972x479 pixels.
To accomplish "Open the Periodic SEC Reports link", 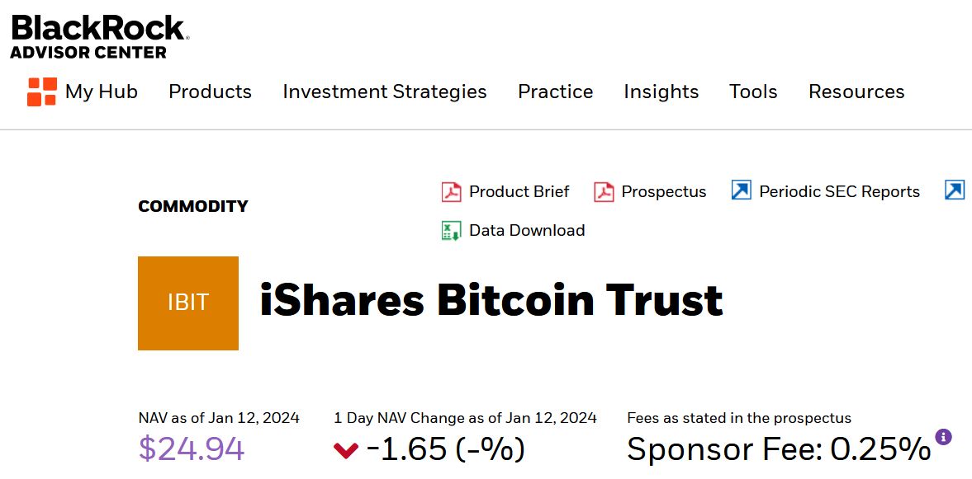I will pos(839,192).
